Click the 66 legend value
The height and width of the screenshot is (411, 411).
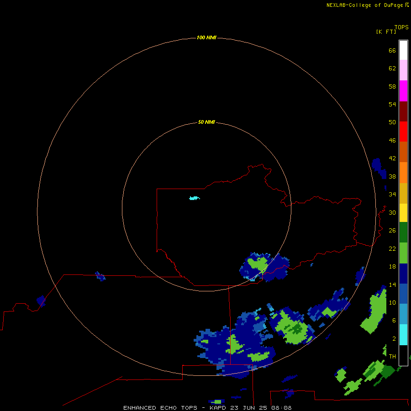[392, 50]
